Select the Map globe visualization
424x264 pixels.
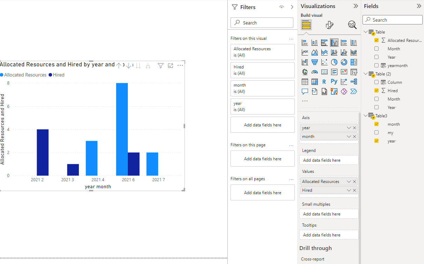click(305, 72)
